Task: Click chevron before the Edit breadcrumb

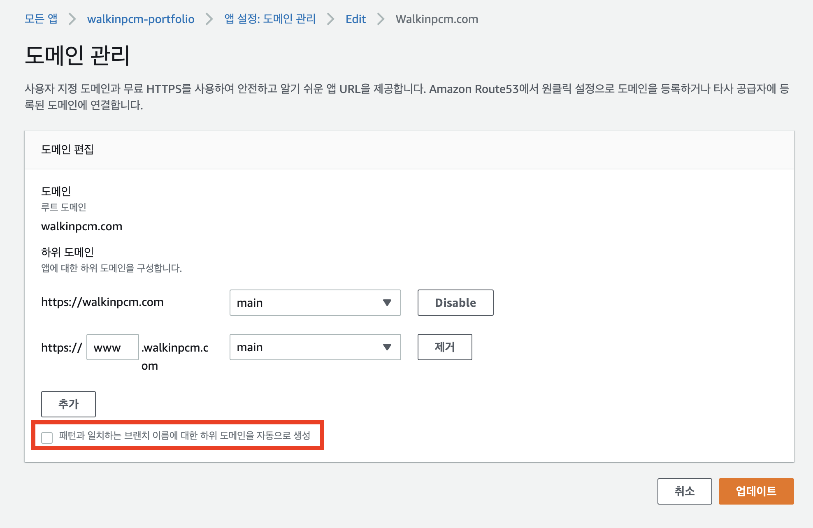Action: coord(331,19)
